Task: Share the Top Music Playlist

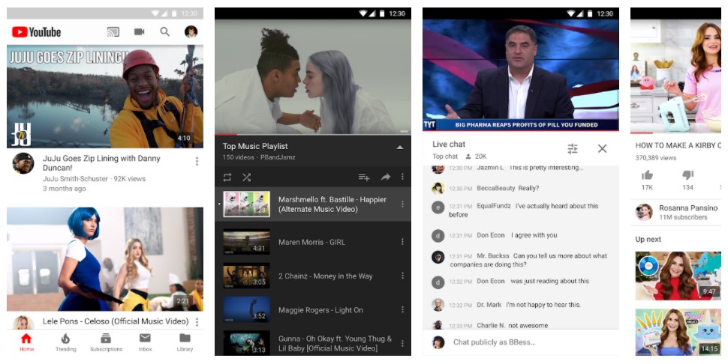Action: click(386, 177)
